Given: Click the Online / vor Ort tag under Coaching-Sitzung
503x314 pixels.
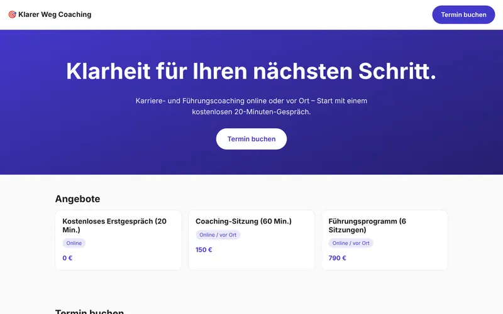Looking at the screenshot, I should [x=218, y=235].
